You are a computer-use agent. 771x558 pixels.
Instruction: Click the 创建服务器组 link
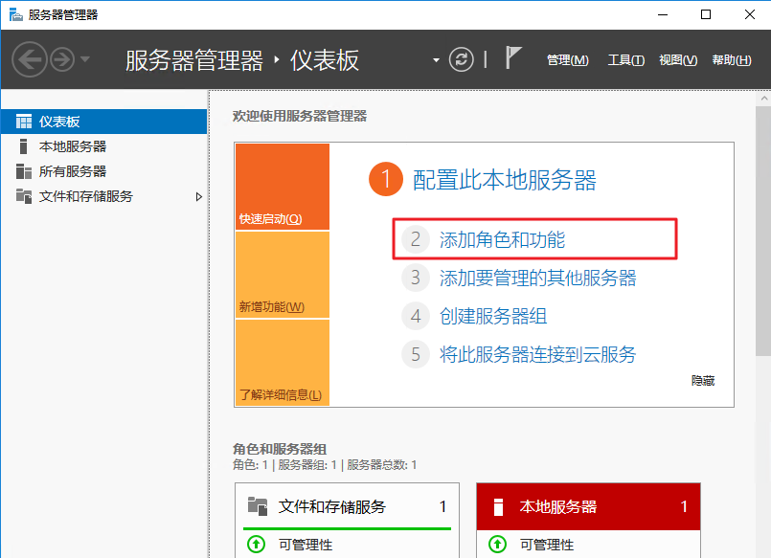point(493,317)
